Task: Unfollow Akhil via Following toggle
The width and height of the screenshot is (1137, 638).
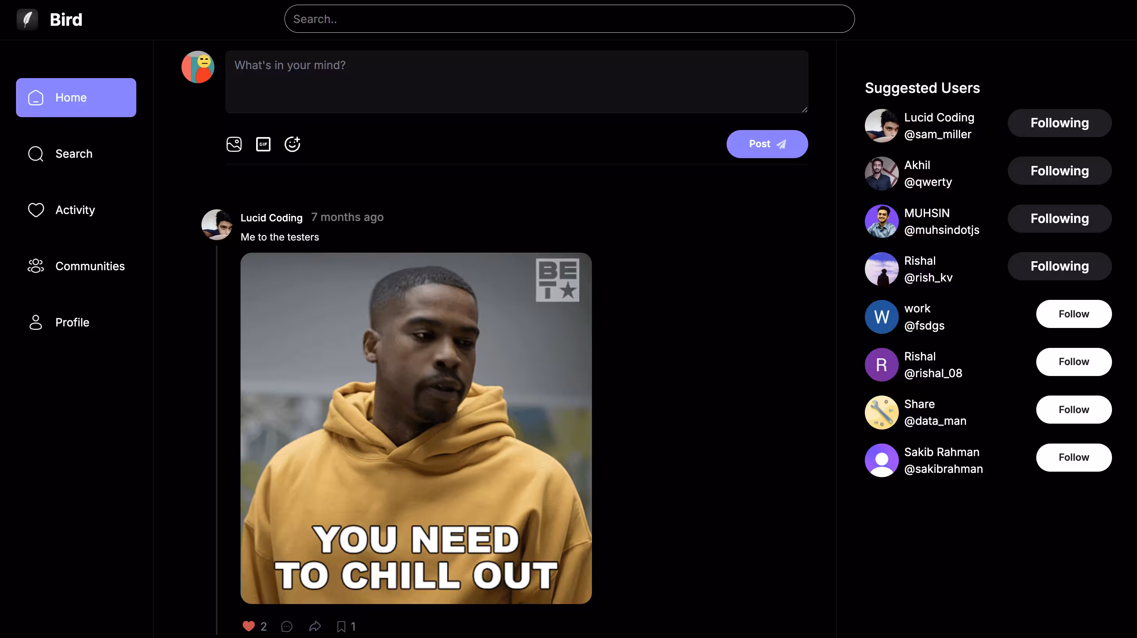Action: point(1059,171)
